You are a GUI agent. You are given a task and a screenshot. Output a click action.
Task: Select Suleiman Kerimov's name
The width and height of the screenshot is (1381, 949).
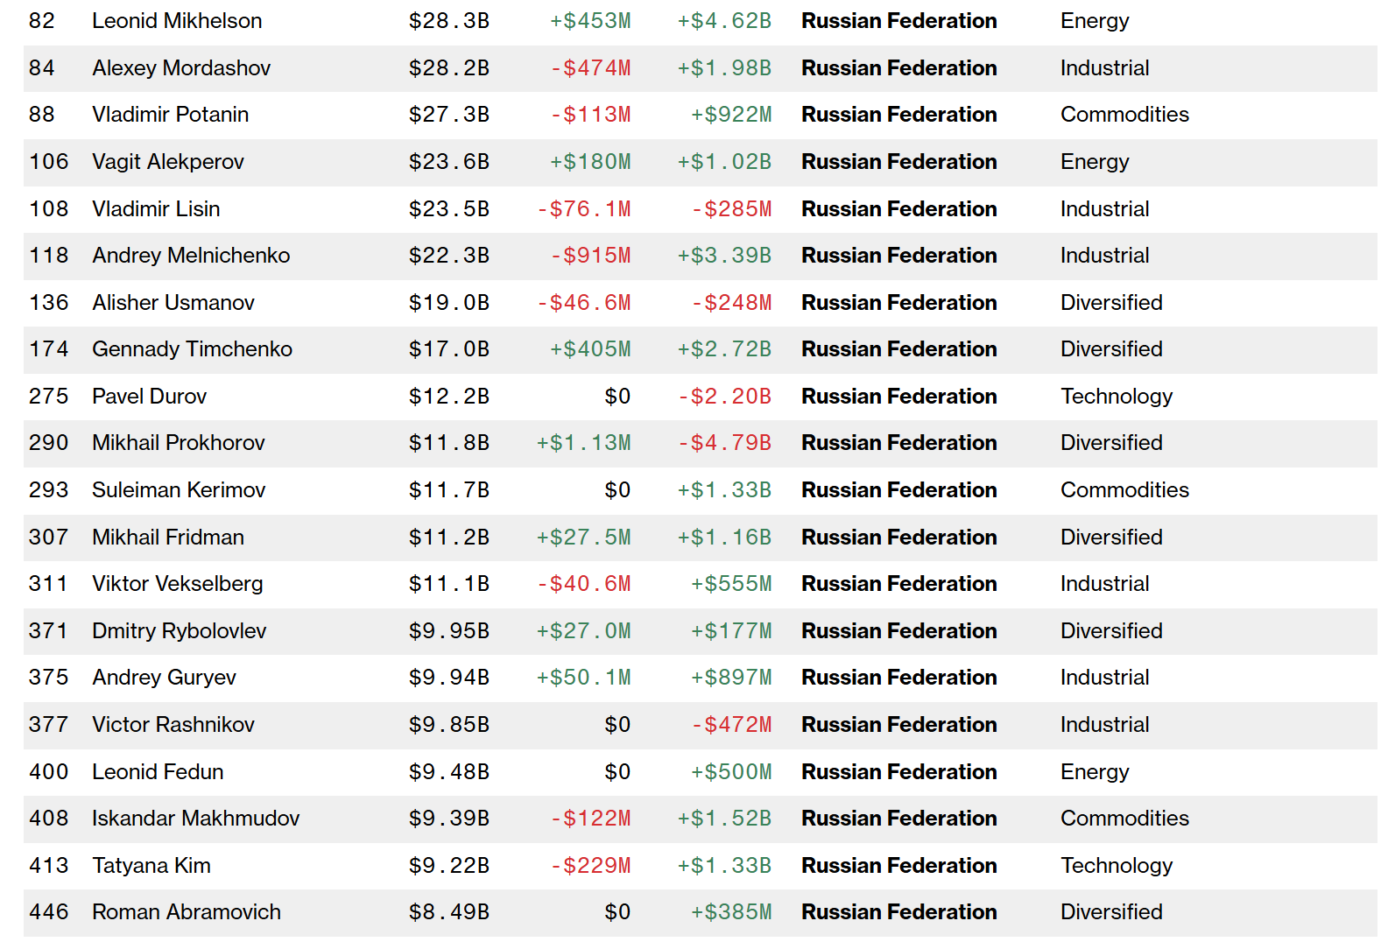coord(179,490)
